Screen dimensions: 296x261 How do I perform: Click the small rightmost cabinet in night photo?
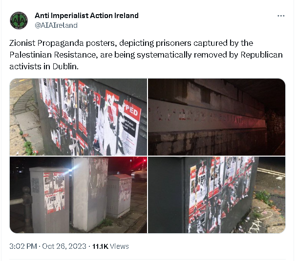(x=119, y=196)
